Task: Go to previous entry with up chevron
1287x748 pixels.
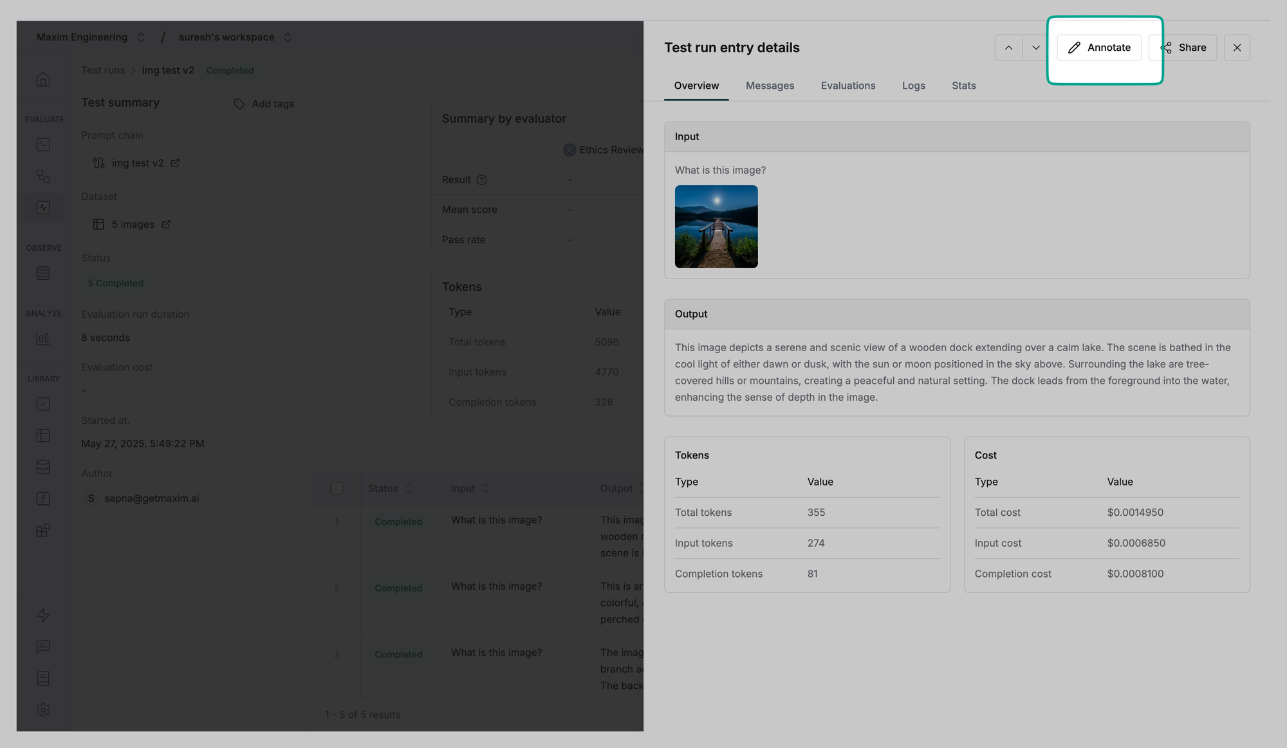Action: click(x=1008, y=48)
